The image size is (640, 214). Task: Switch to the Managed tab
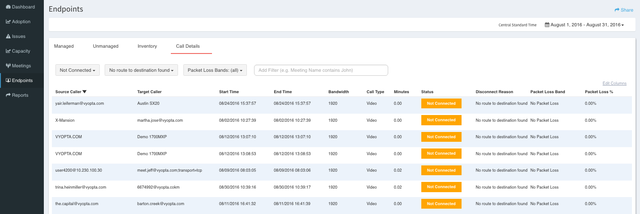64,46
